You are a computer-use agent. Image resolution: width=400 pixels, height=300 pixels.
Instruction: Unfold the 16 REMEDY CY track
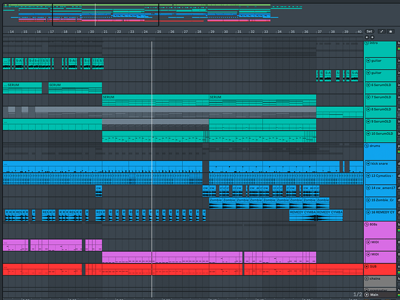[368, 212]
